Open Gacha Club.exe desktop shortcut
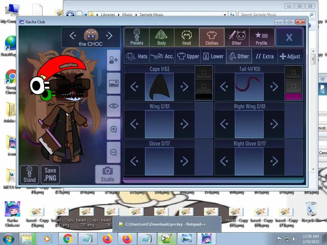 pos(12,214)
